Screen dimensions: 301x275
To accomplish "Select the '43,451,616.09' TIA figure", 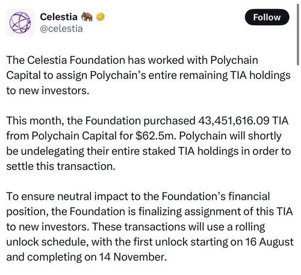I will pos(234,121).
